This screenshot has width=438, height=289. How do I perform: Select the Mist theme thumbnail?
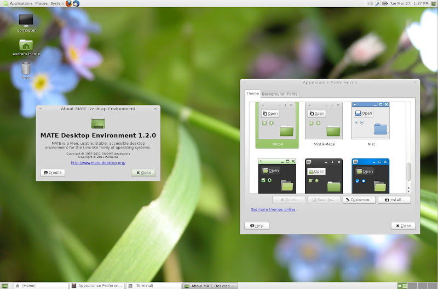pos(371,125)
